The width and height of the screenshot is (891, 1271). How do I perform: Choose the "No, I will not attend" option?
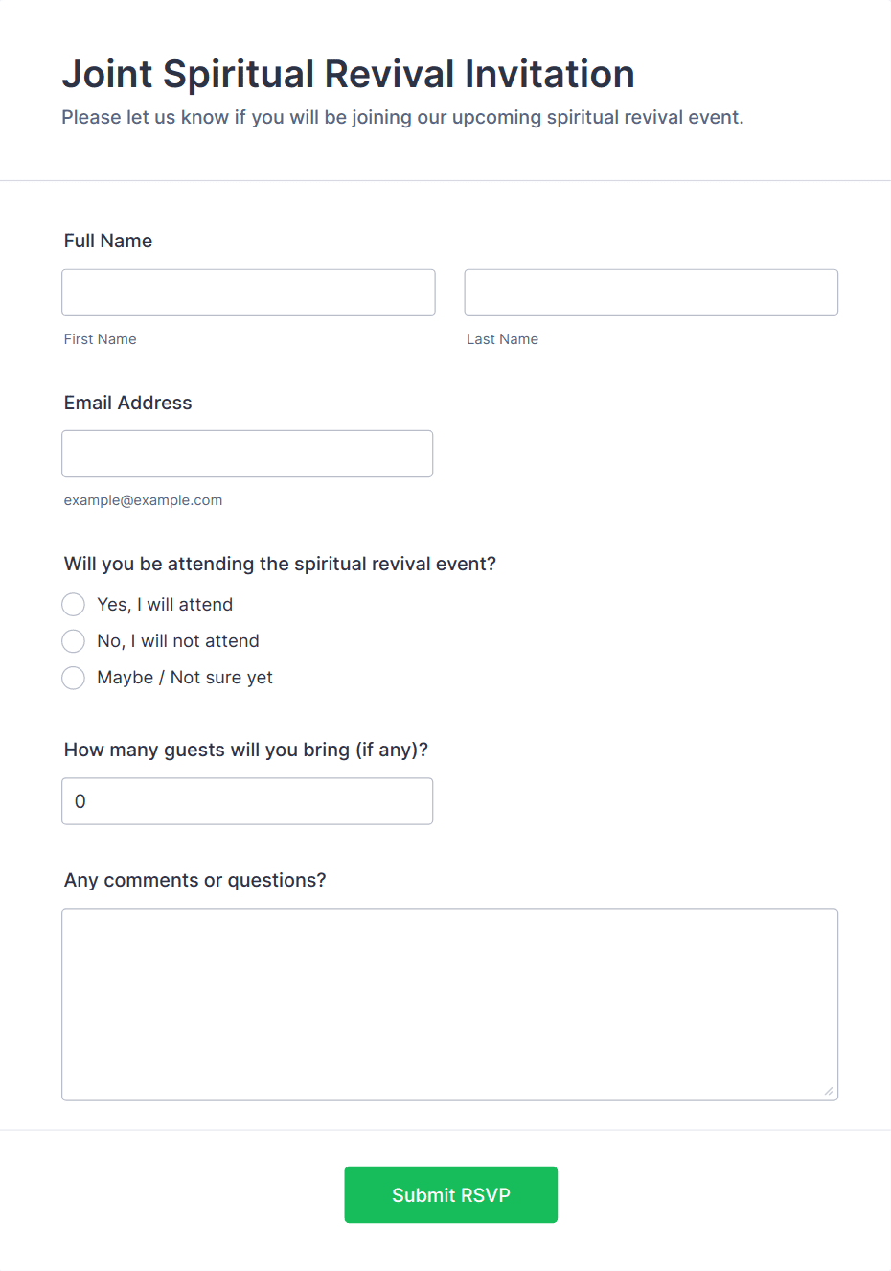(74, 640)
